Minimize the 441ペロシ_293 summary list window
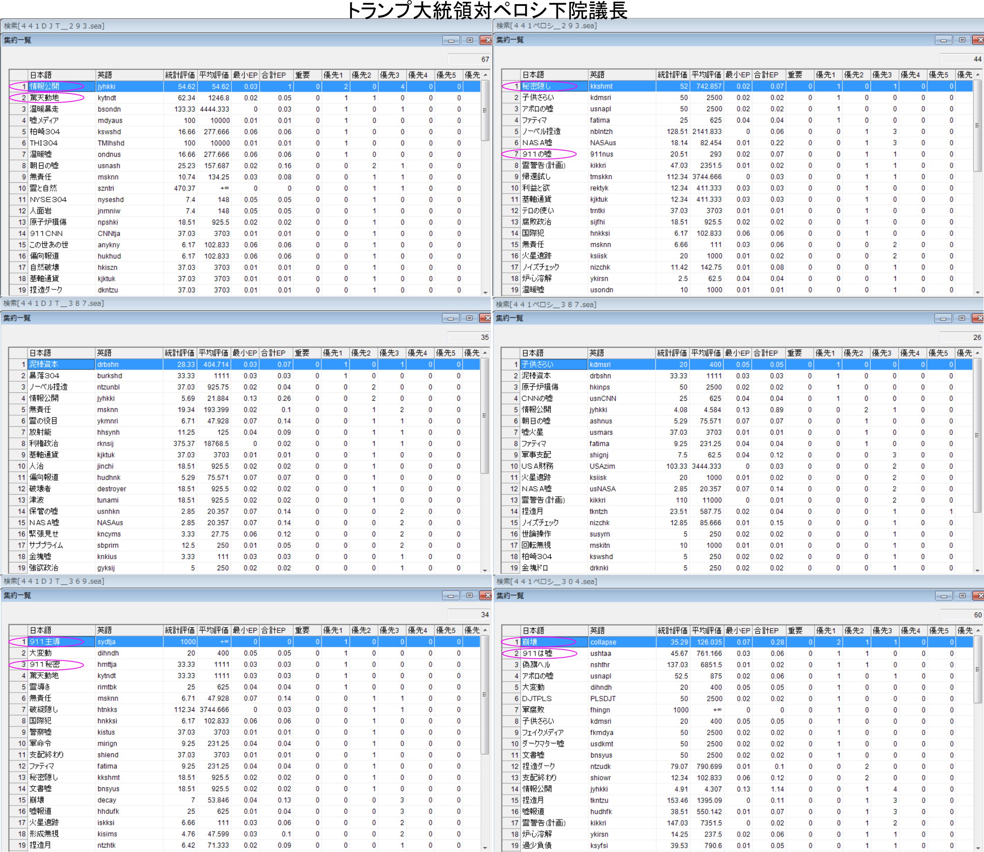 pyautogui.click(x=943, y=40)
